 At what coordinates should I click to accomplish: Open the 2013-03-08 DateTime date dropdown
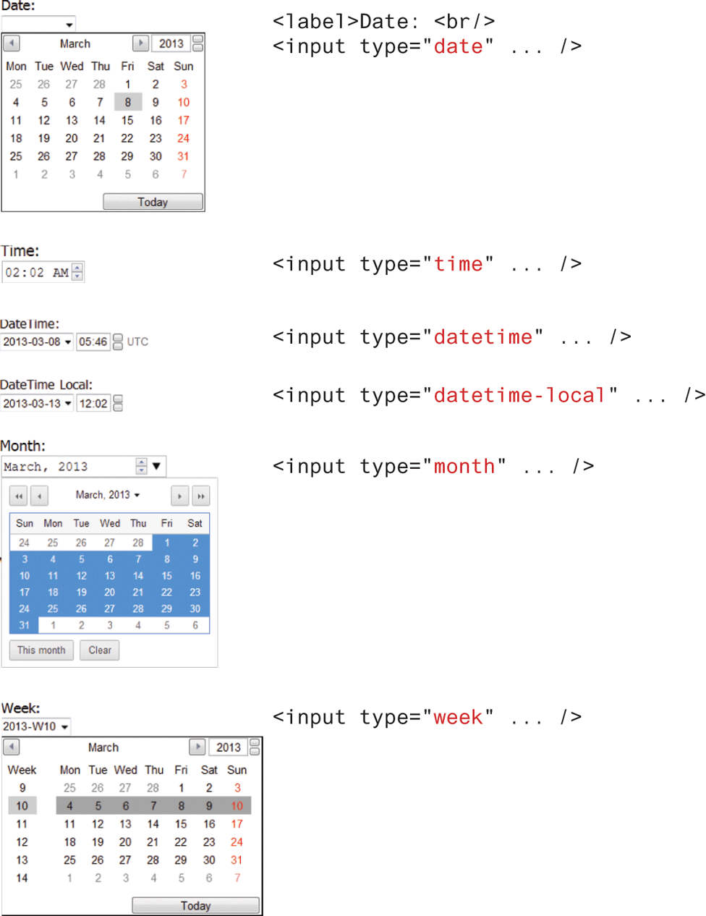tap(68, 342)
